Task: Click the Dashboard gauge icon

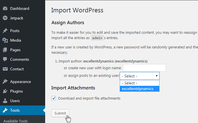Action: 5,9
